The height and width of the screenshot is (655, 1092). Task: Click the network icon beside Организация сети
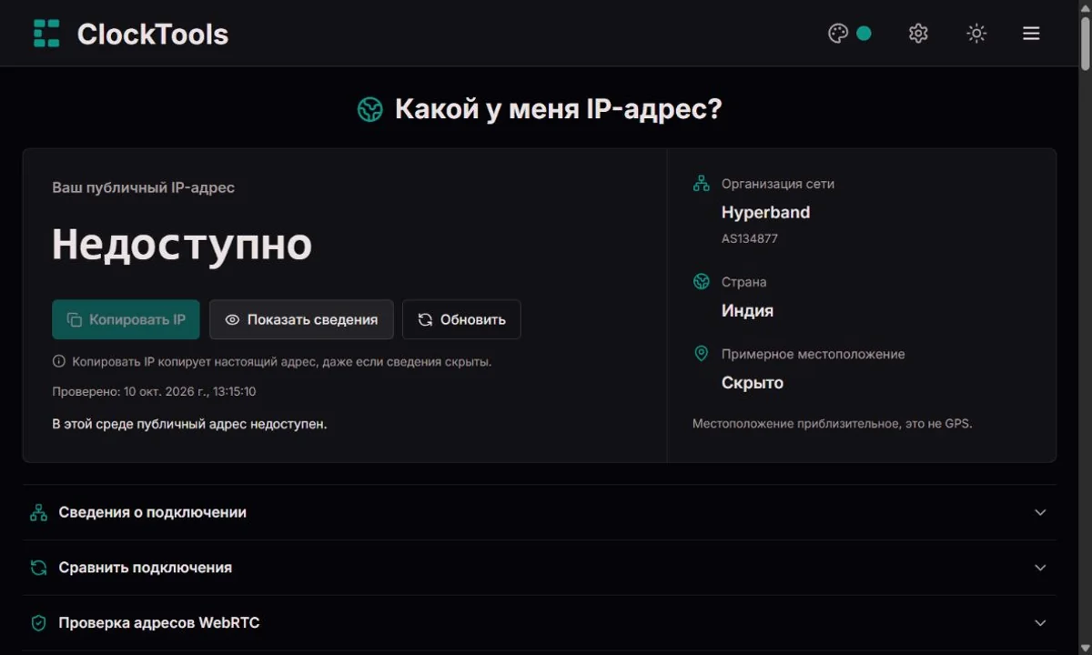pyautogui.click(x=702, y=184)
